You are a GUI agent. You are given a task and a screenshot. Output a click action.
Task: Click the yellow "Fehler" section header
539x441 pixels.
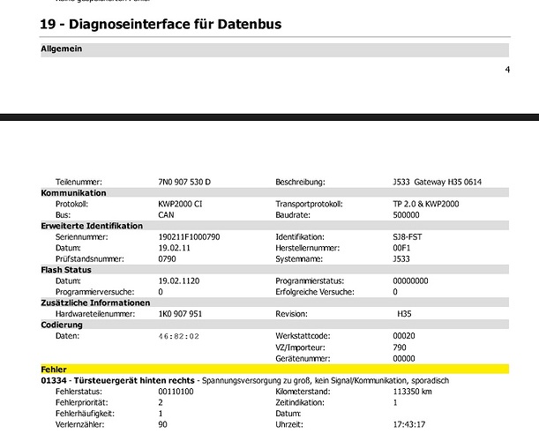(274, 370)
